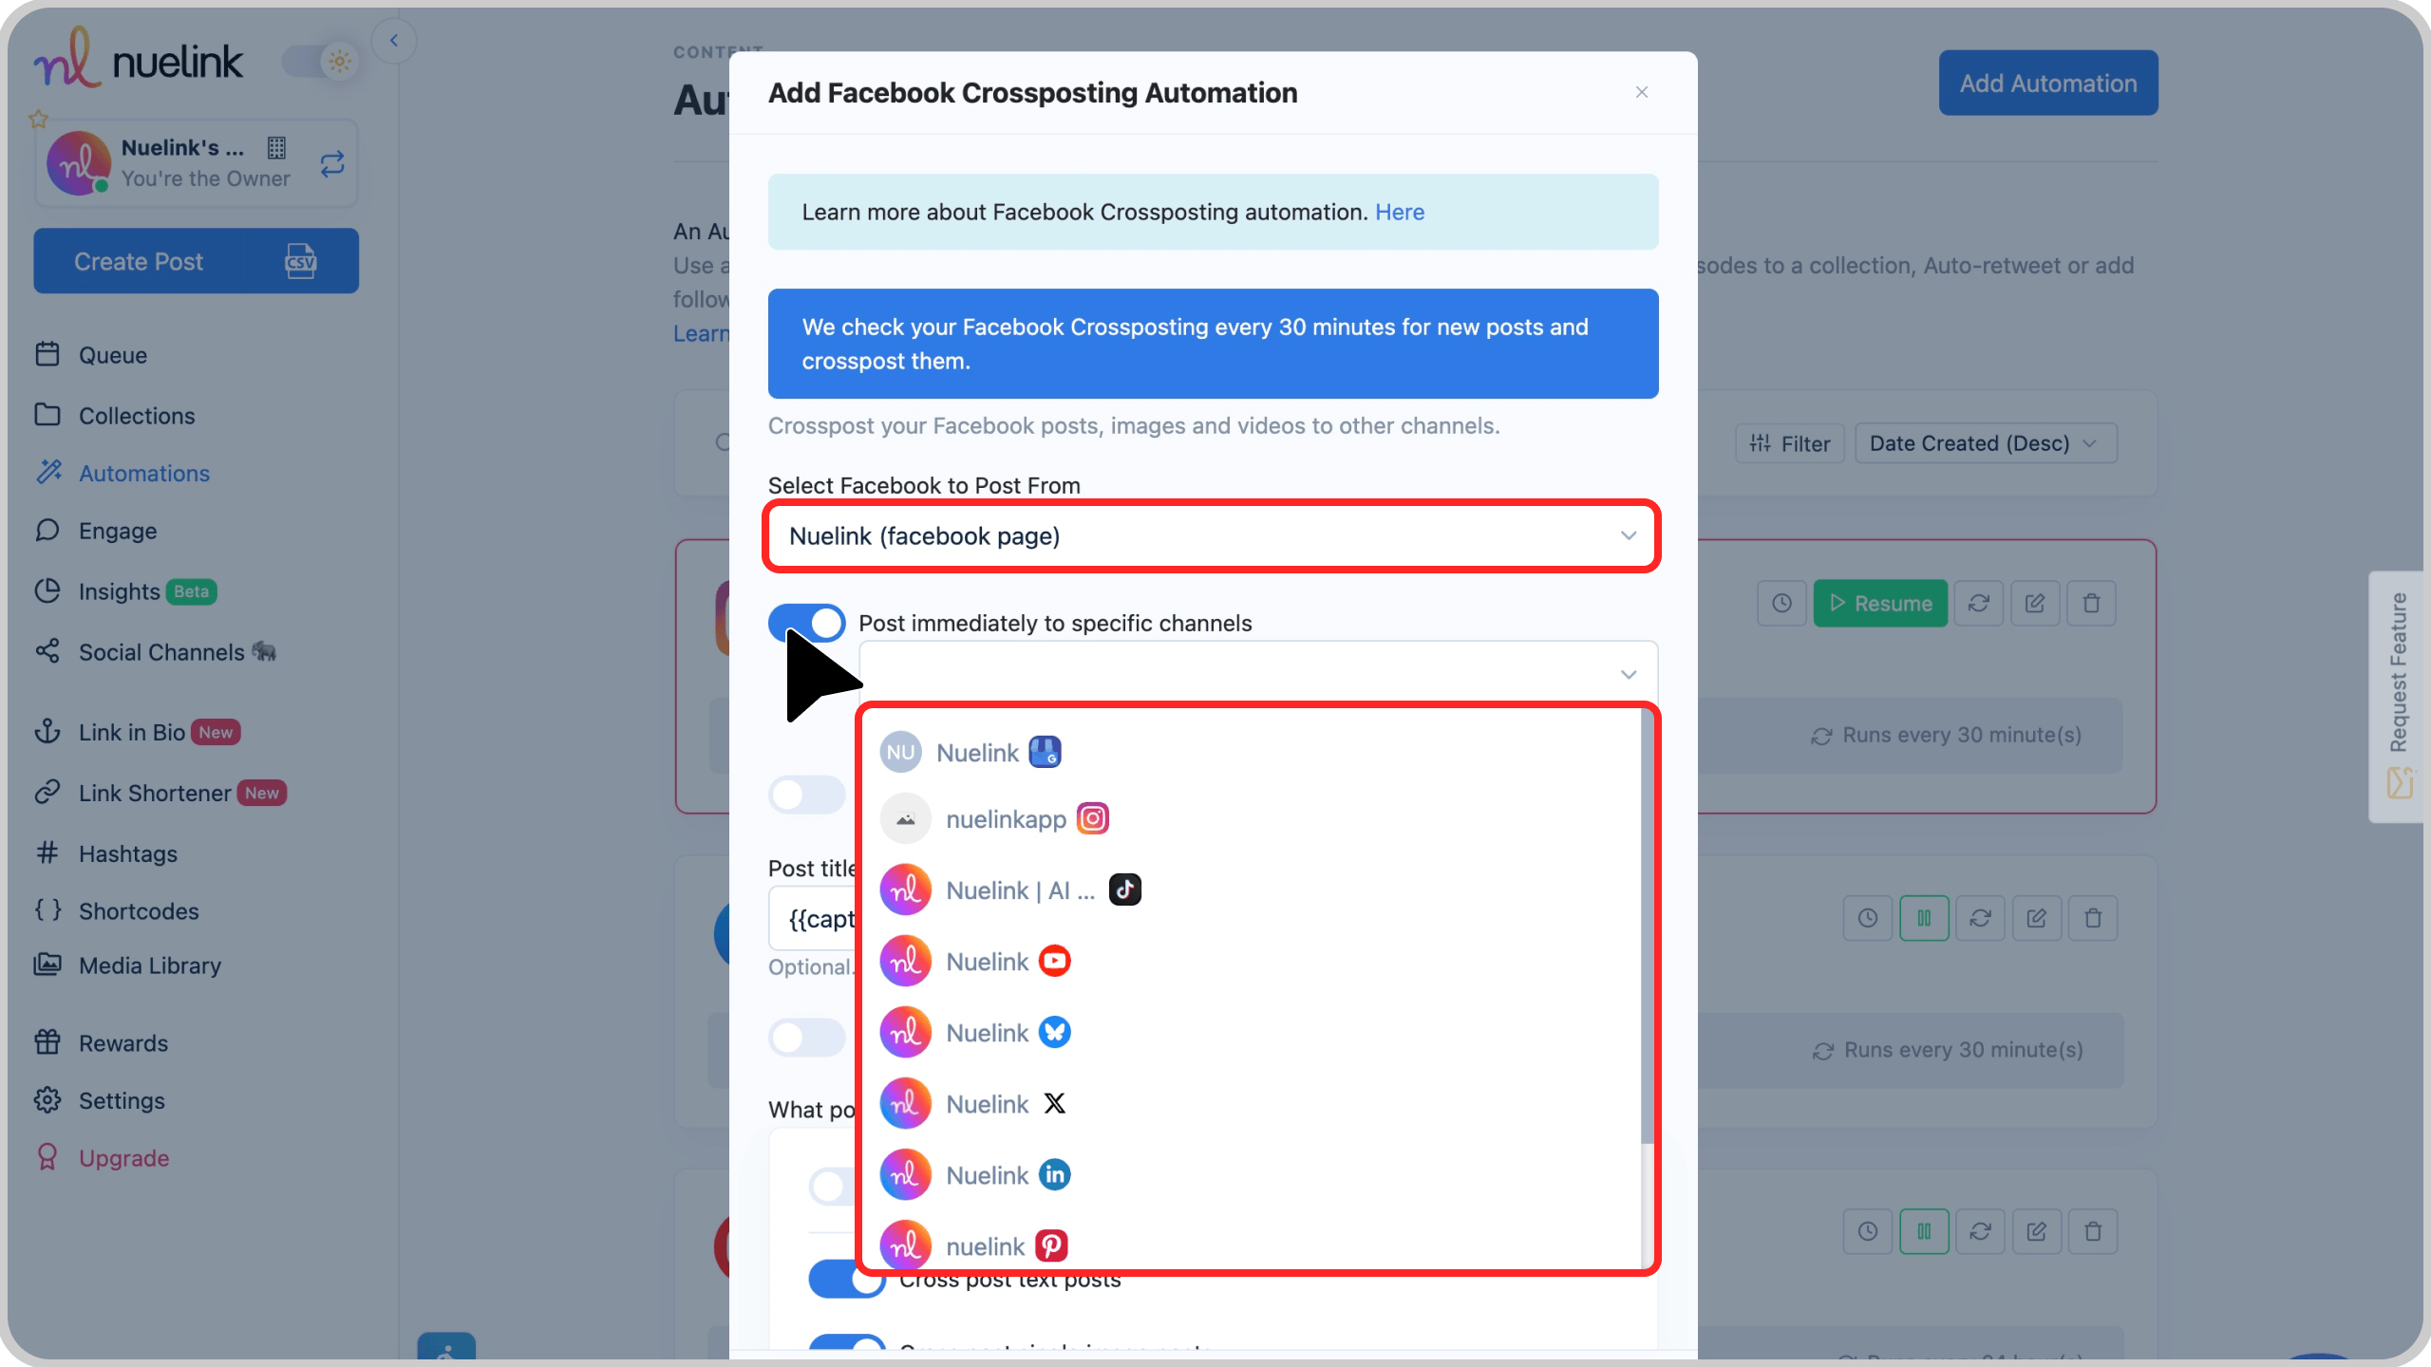Turn off Cross post text posts
This screenshot has width=2431, height=1367.
coord(847,1279)
